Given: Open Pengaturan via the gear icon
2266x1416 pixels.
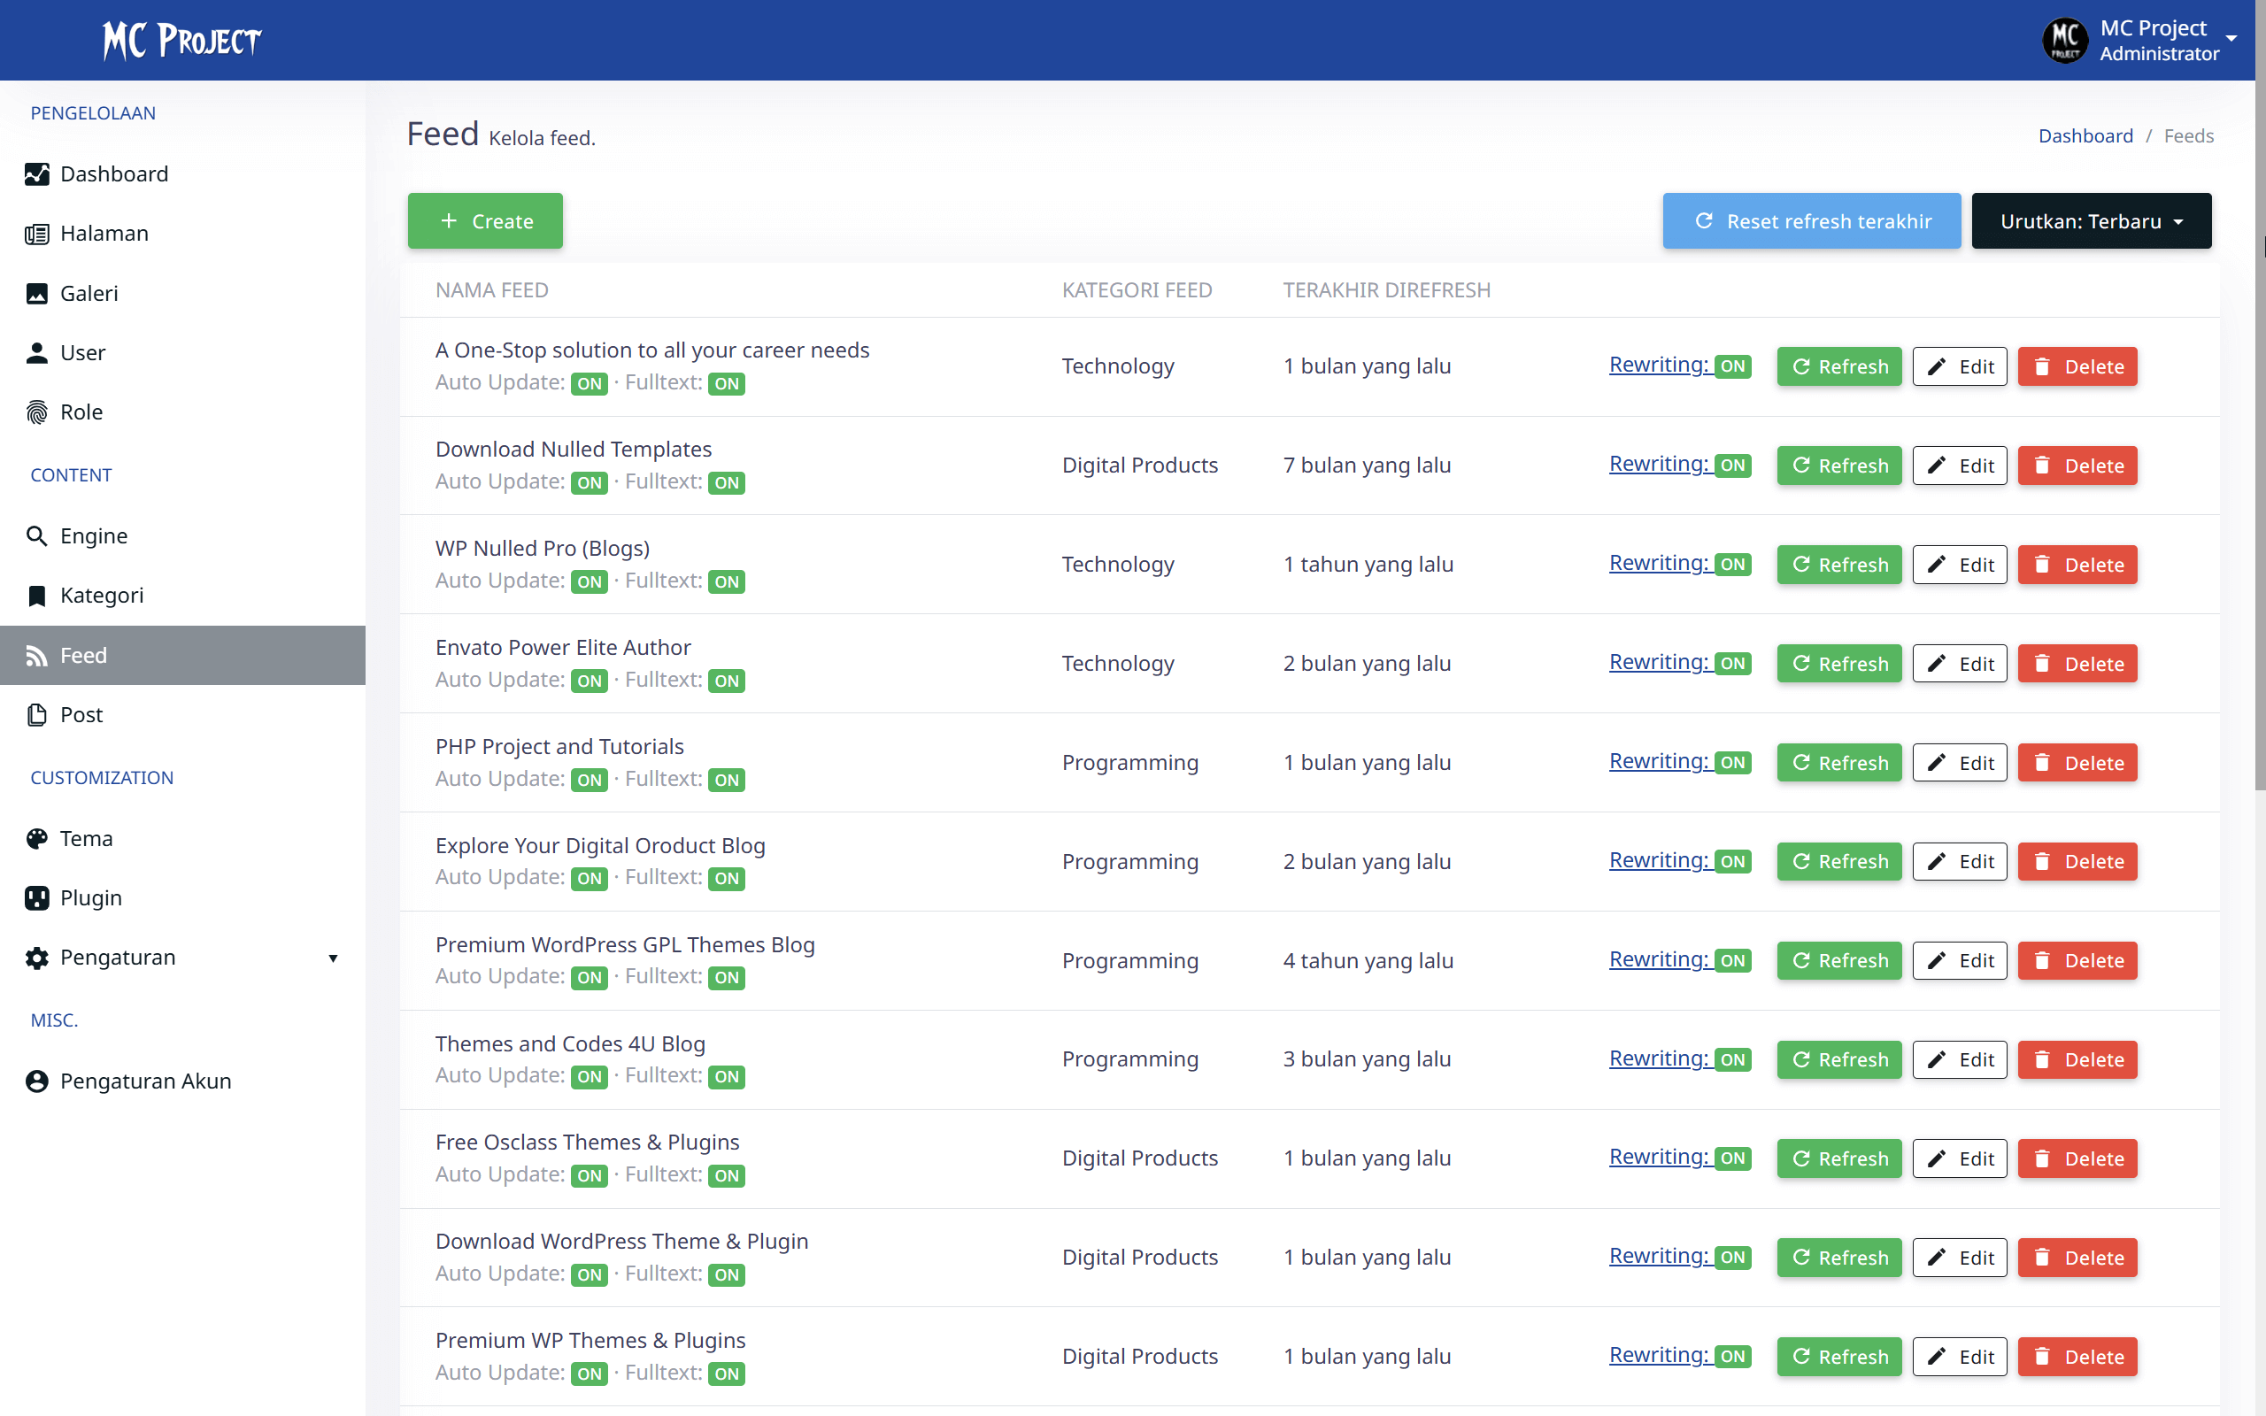Looking at the screenshot, I should coord(36,957).
